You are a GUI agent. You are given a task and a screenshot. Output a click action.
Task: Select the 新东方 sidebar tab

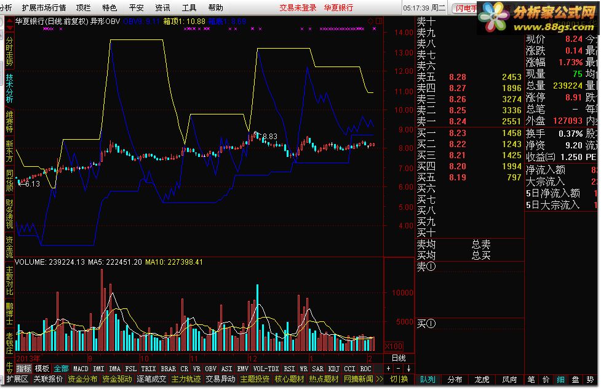pyautogui.click(x=10, y=151)
